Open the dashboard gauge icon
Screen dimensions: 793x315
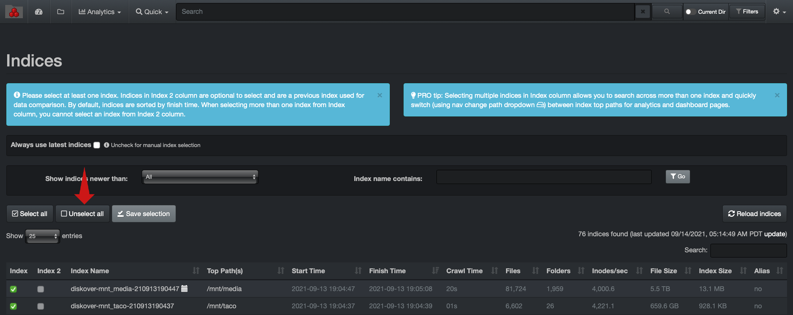click(x=39, y=12)
